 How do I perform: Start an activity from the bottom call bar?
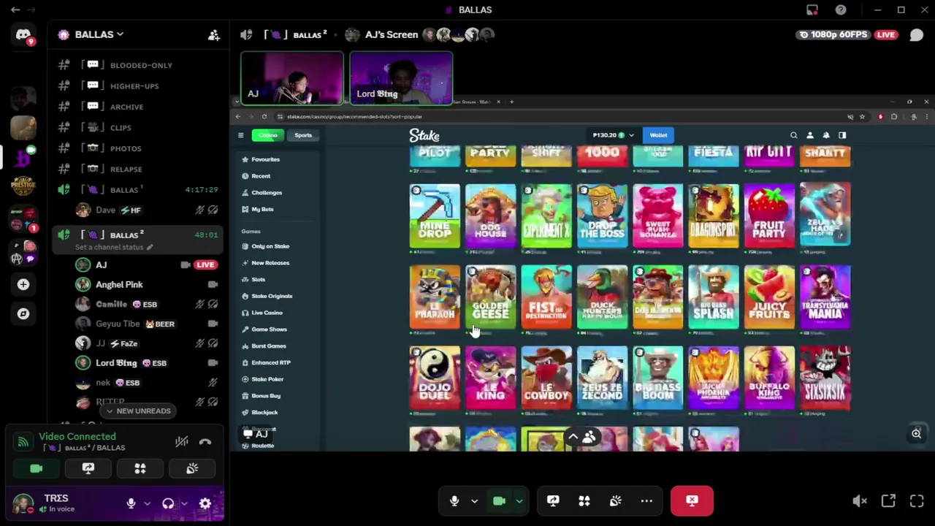tap(584, 500)
